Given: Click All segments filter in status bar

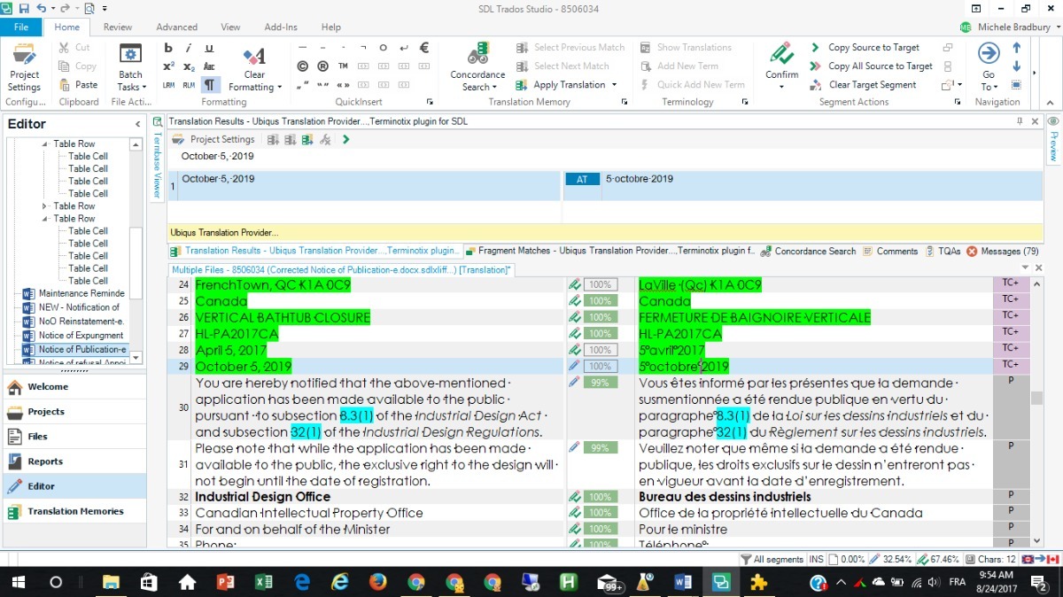Looking at the screenshot, I should 773,559.
